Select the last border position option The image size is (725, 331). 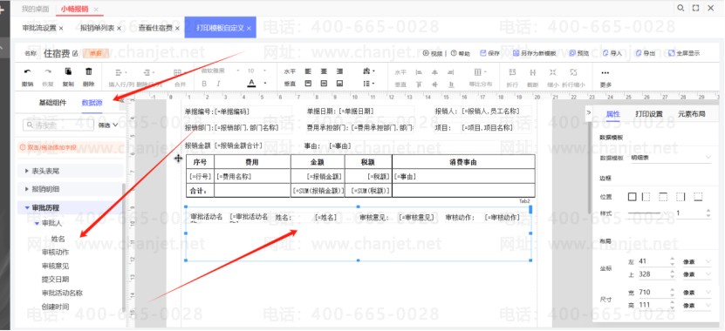pyautogui.click(x=698, y=197)
